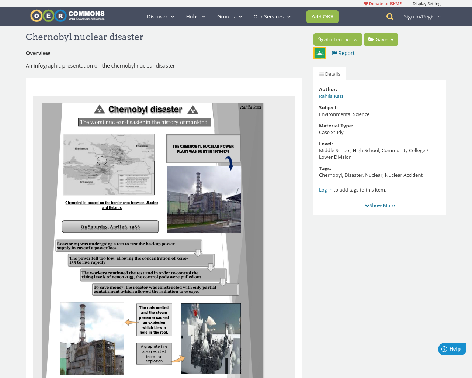Report this resource

point(343,53)
